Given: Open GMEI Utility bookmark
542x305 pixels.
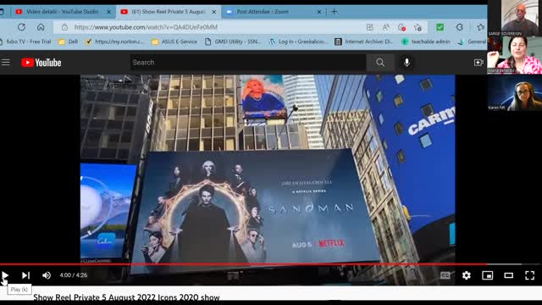Looking at the screenshot, I should (x=233, y=42).
